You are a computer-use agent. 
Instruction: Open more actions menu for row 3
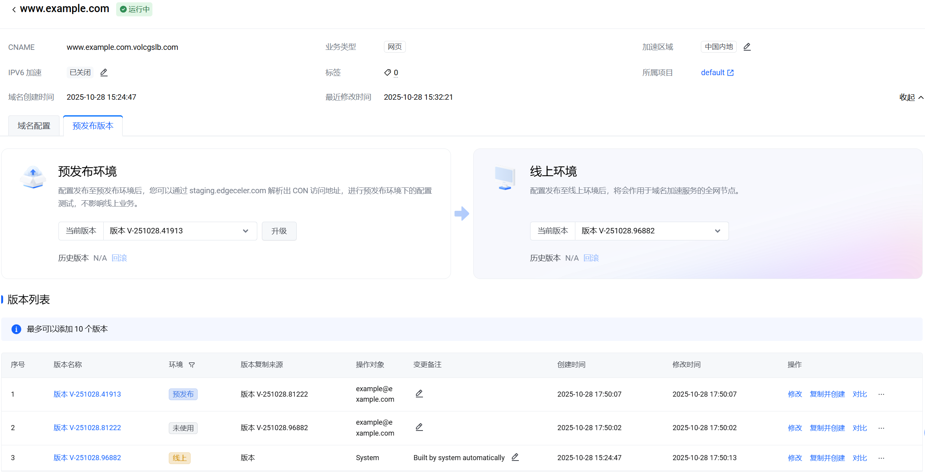[881, 458]
